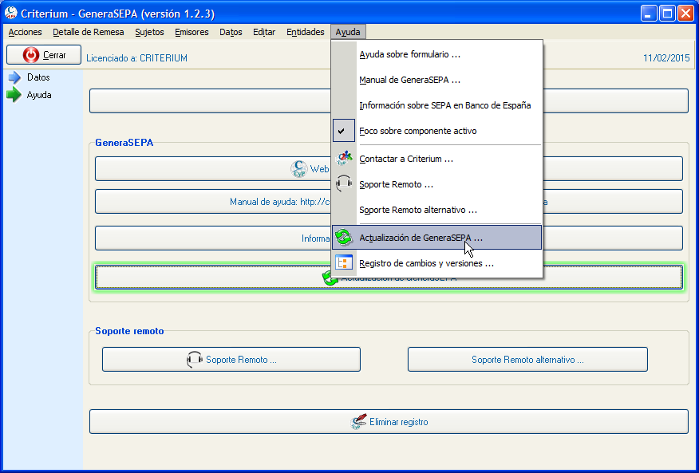Choose Información sobre SEPA en Banco de España

pos(437,105)
